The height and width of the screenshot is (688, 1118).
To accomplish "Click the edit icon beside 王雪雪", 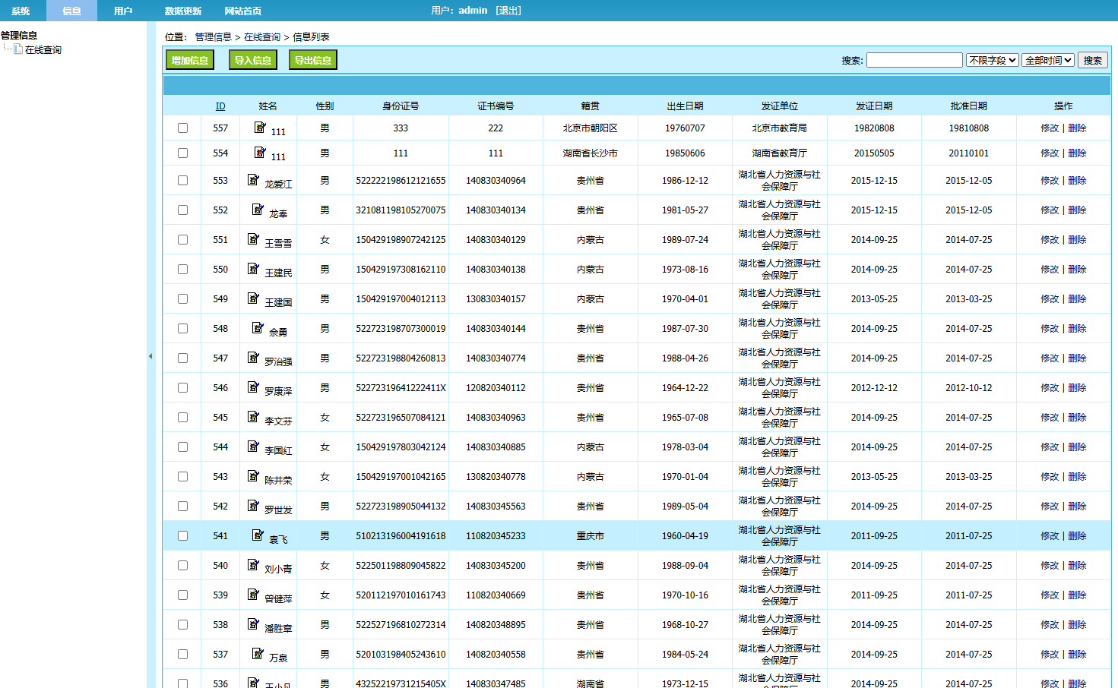I will pyautogui.click(x=254, y=239).
